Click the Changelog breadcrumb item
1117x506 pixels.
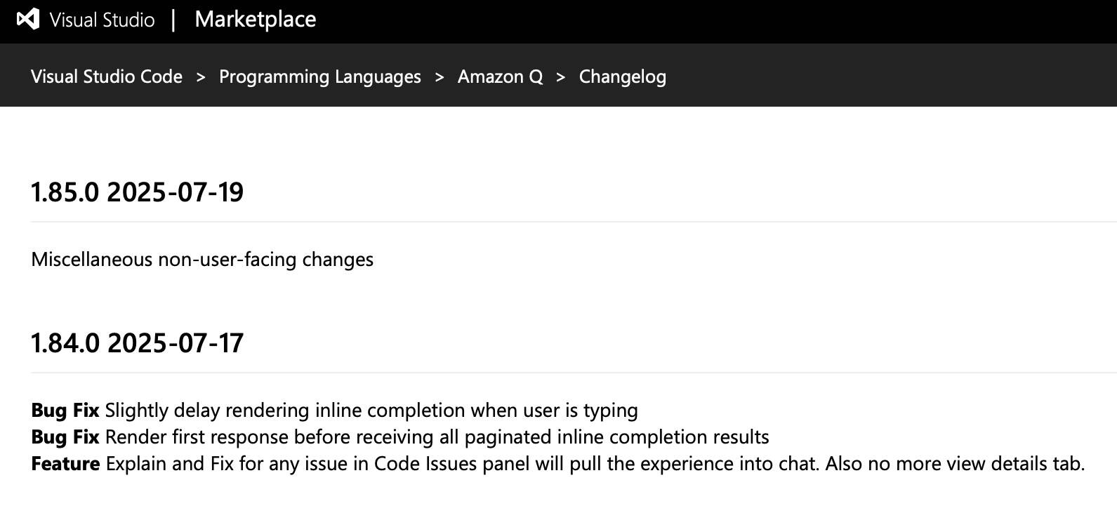(623, 76)
